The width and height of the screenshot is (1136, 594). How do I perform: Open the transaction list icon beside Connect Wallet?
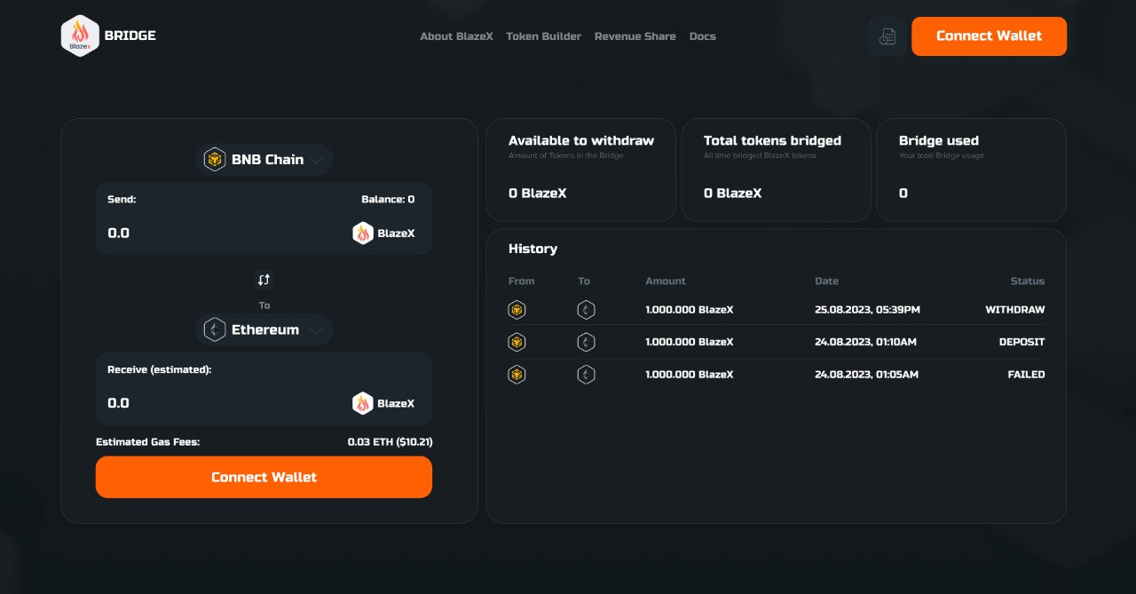887,36
